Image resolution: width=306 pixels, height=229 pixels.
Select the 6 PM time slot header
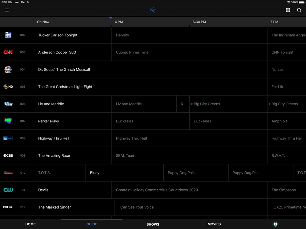point(119,22)
